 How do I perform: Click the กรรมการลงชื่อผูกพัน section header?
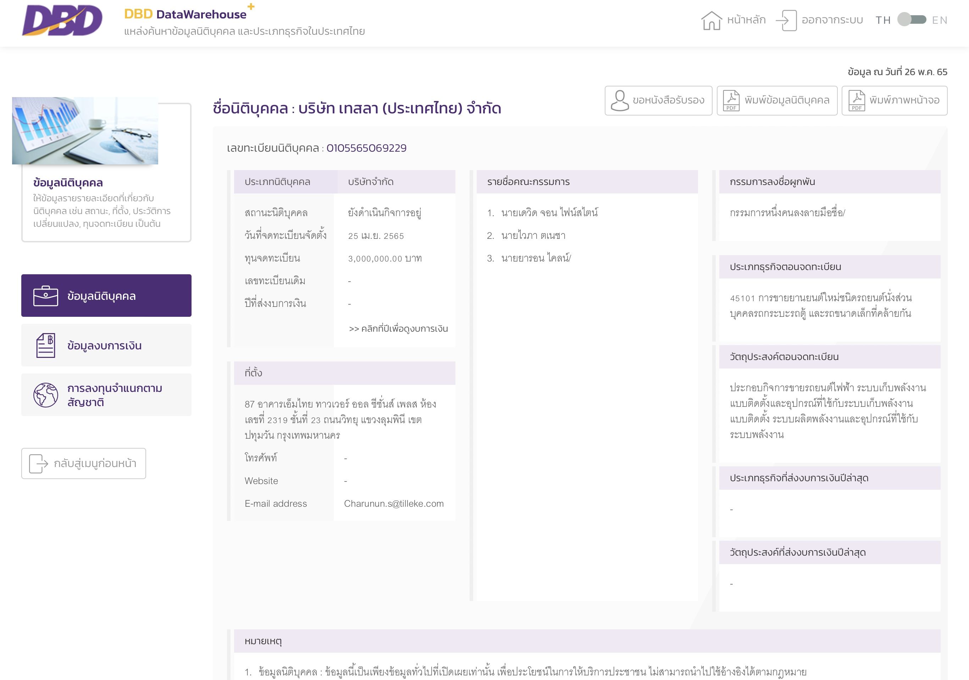tap(830, 182)
